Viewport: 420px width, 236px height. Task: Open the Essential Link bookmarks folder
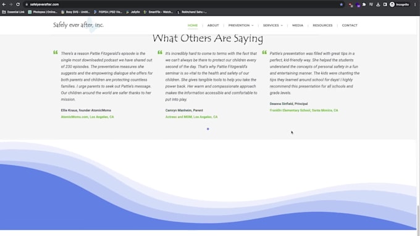pos(13,12)
